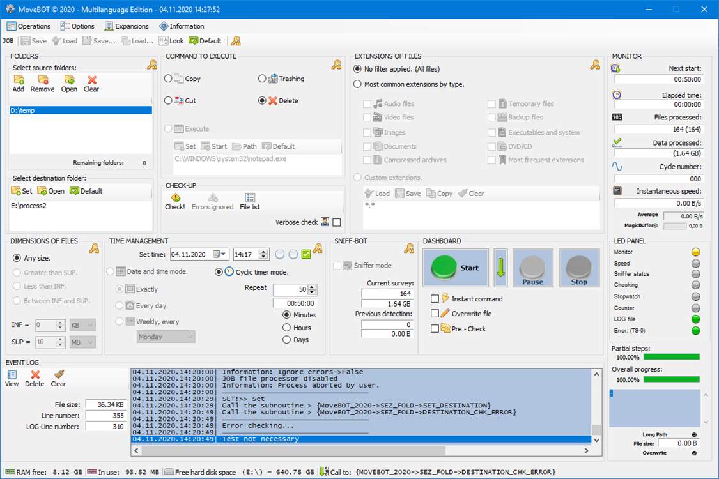The width and height of the screenshot is (719, 479).
Task: Open the Operations menu
Action: [29, 26]
